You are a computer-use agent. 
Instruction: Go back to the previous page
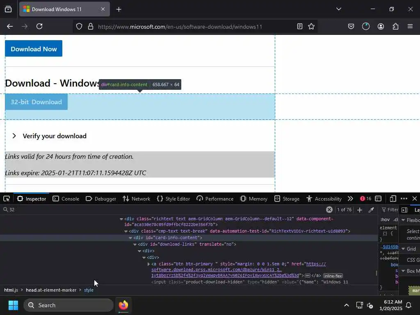(10, 26)
